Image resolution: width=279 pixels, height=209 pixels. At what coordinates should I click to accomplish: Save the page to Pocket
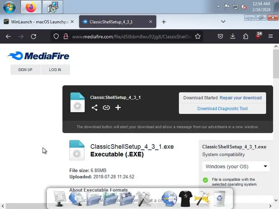[220, 37]
